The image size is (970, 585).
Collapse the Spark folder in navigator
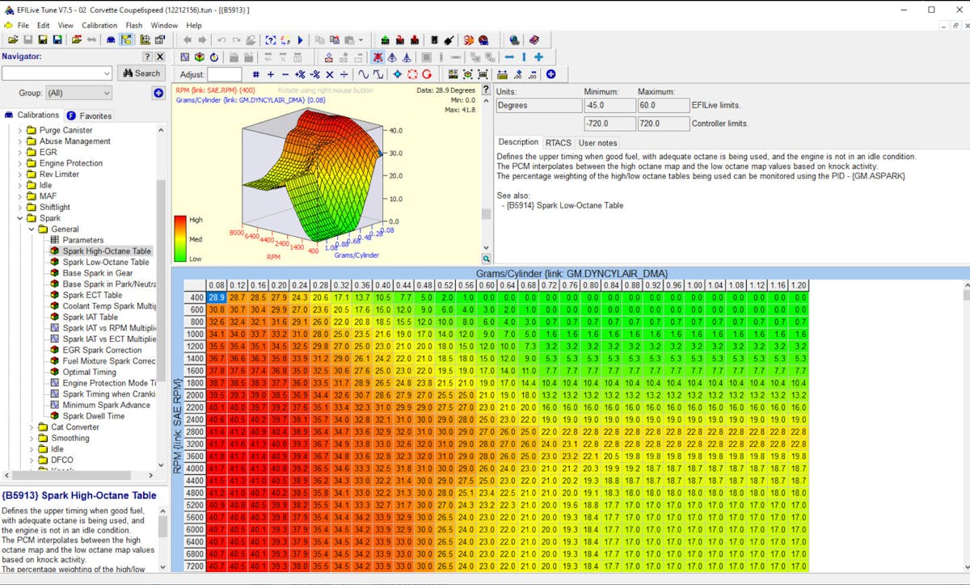(x=20, y=218)
